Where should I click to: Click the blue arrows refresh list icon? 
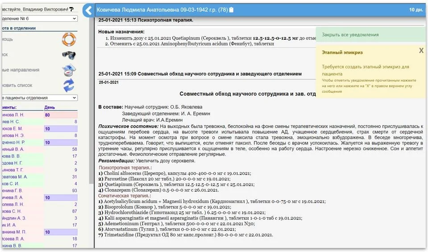pyautogui.click(x=69, y=85)
